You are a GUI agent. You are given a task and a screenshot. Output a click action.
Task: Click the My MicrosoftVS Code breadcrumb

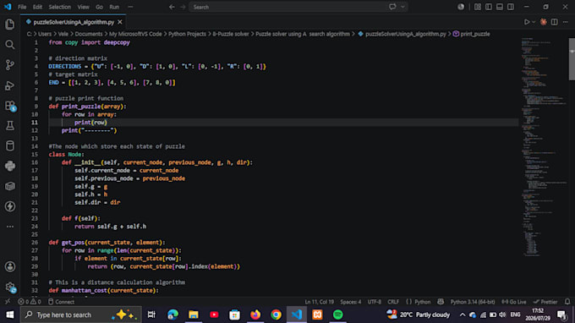point(135,34)
